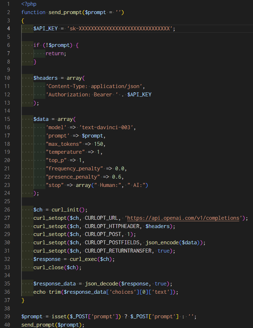
Task: Click 'Content-Type: application/json' string
Action: [94, 86]
